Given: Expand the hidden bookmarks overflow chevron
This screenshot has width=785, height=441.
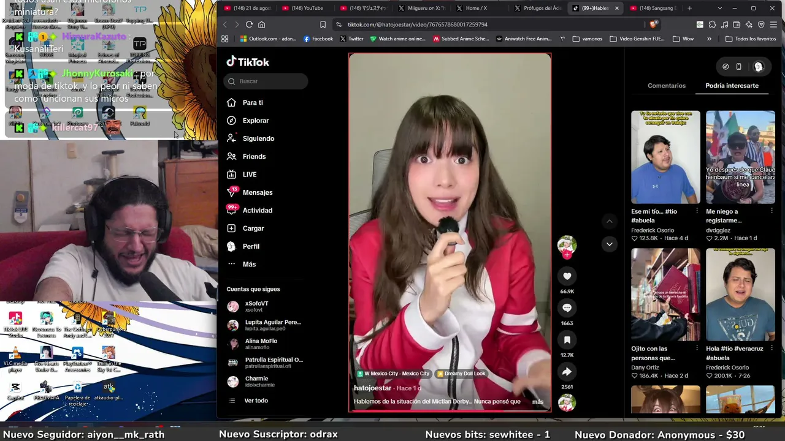Looking at the screenshot, I should tap(709, 39).
